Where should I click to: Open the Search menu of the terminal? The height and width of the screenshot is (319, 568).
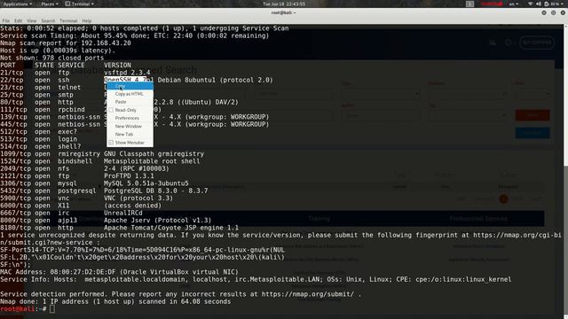48,21
